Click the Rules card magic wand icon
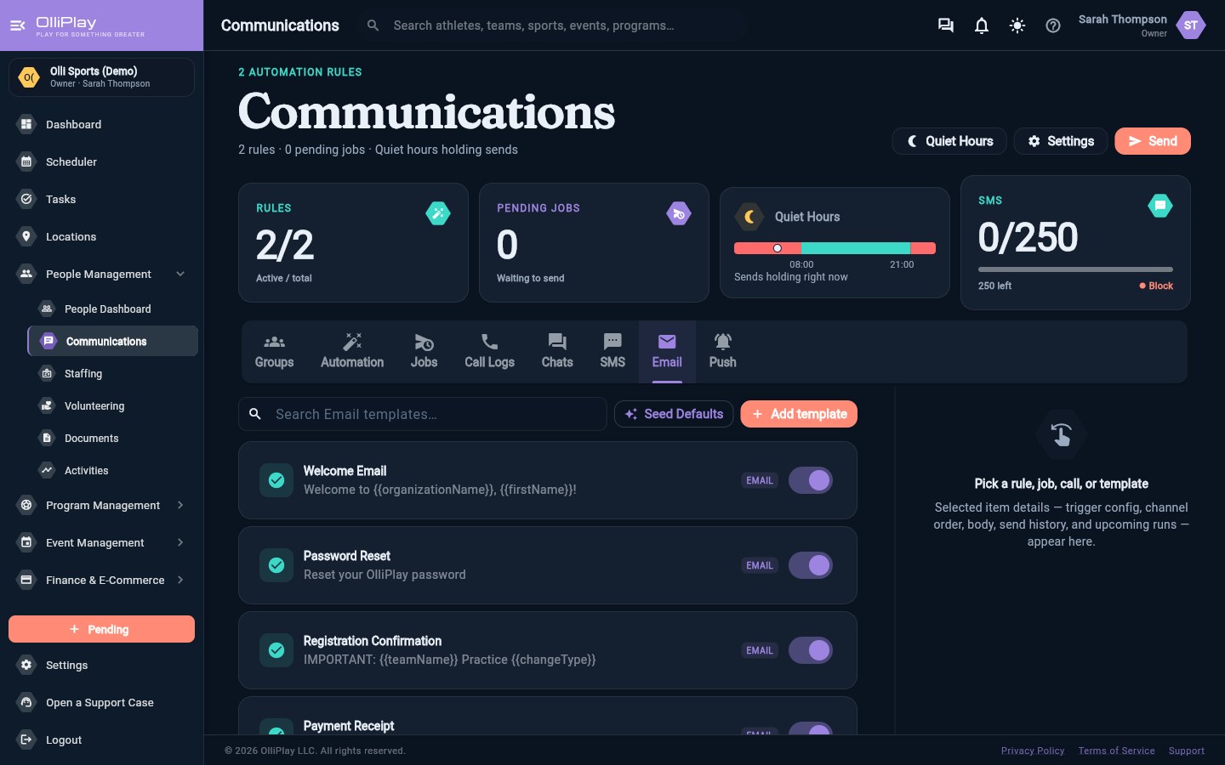1225x765 pixels. click(x=438, y=213)
